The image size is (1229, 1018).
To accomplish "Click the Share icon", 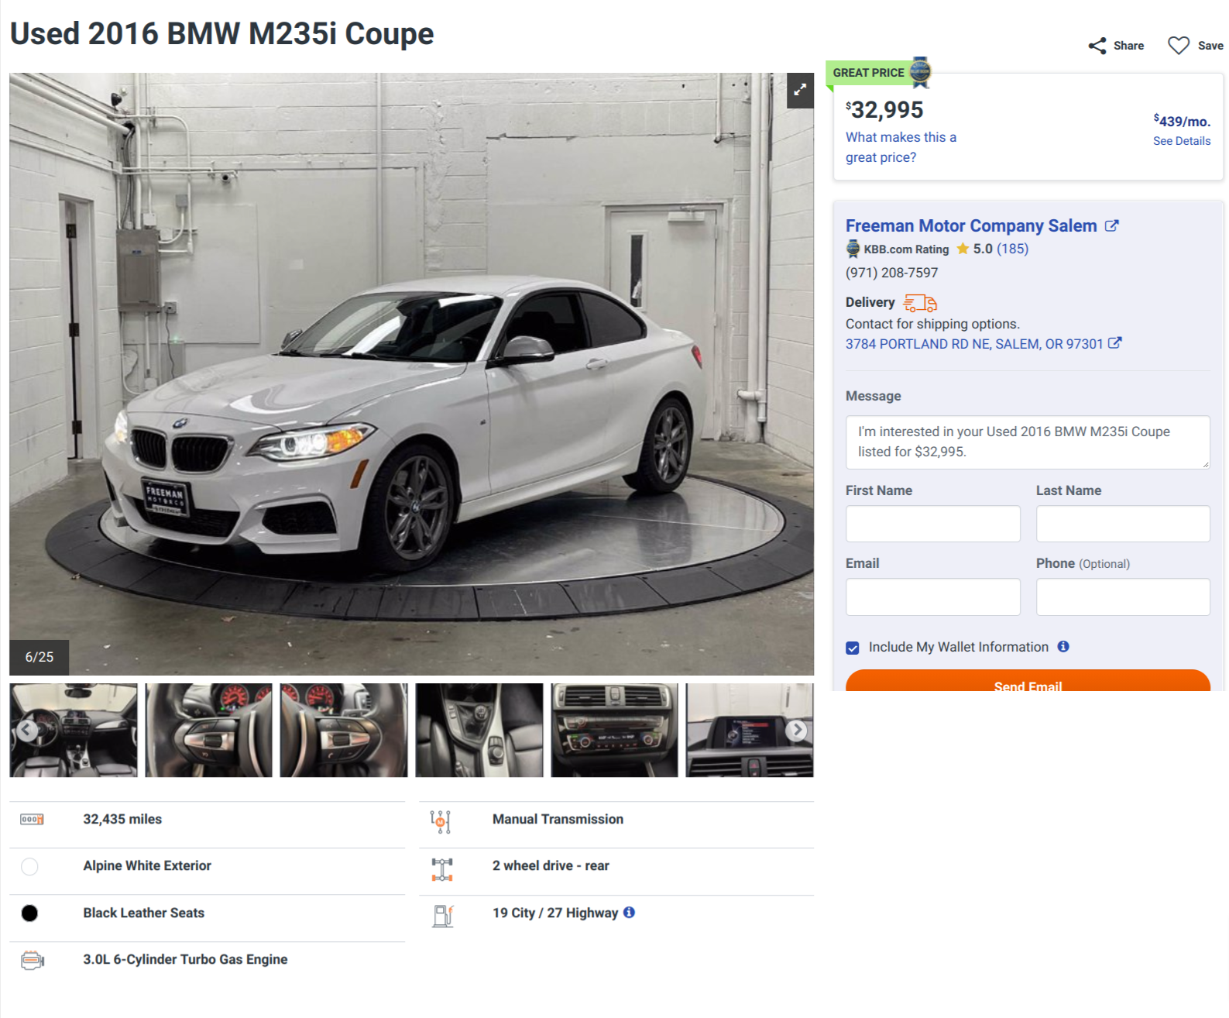I will click(x=1097, y=46).
